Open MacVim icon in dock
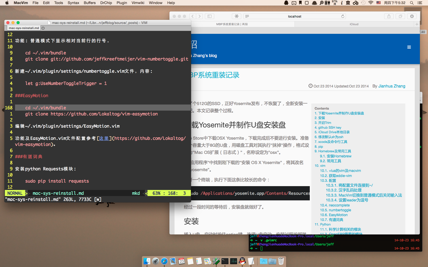This screenshot has width=428, height=267. (x=216, y=261)
